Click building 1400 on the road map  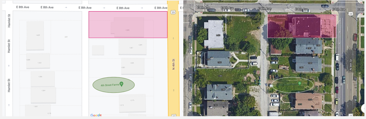coord(35,36)
